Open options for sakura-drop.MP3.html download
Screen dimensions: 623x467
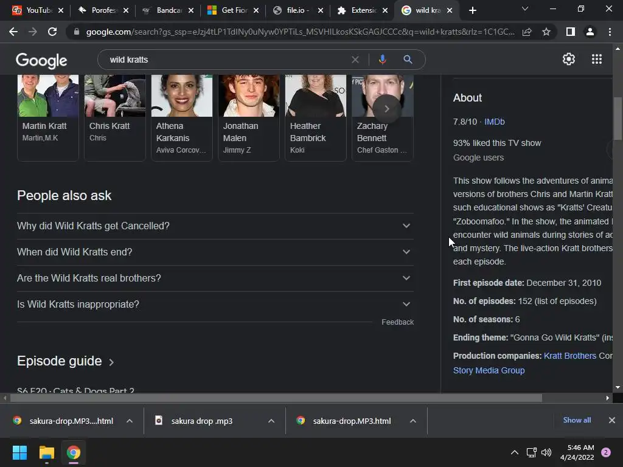[x=413, y=421]
